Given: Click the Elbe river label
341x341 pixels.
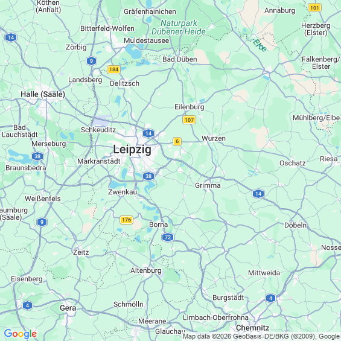Looking at the screenshot, I should coord(260,45).
